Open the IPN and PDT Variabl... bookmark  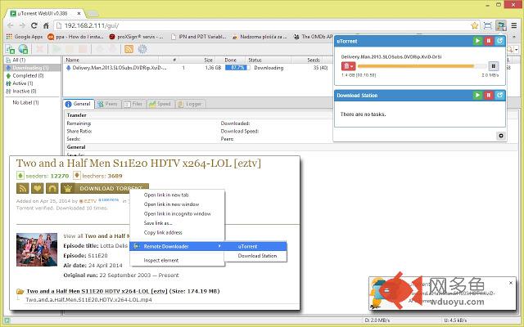coord(199,37)
